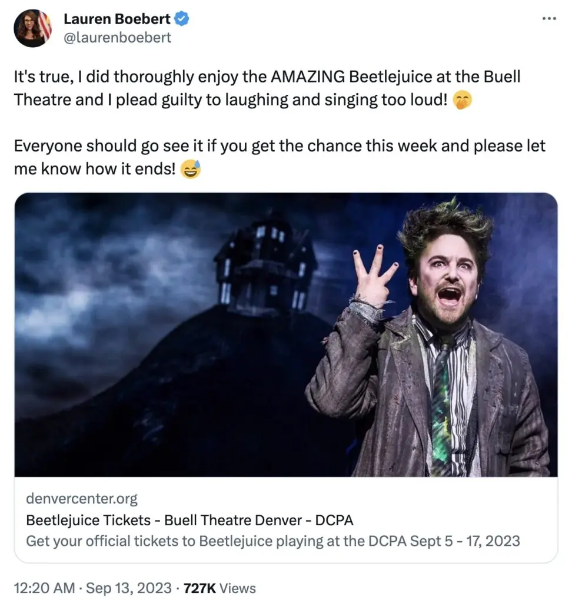
Task: Open the Beetlejuice link preview image
Action: (x=286, y=334)
